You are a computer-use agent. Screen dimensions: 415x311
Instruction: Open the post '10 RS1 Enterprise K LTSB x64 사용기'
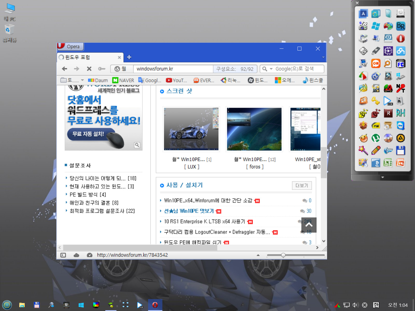[204, 222]
